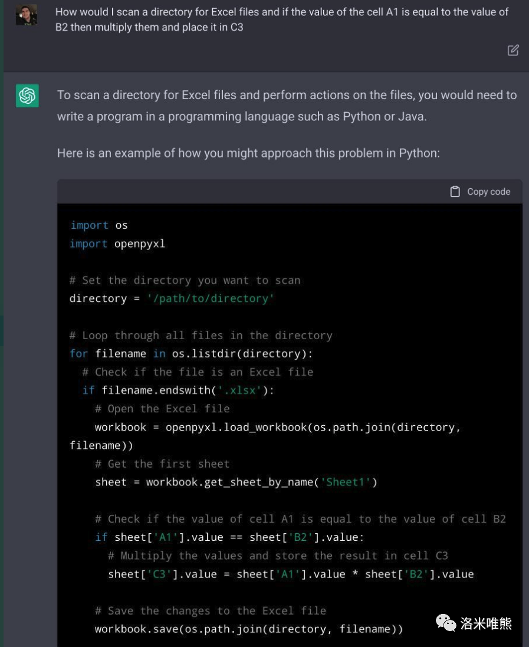The width and height of the screenshot is (529, 647).
Task: Click the "import openpyxl" code line
Action: tap(117, 244)
